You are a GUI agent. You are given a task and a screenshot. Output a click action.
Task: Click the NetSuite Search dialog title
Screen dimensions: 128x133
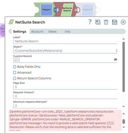click(30, 22)
